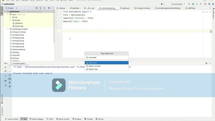Open Project panel options gear
The image size is (215, 121).
click(49, 8)
